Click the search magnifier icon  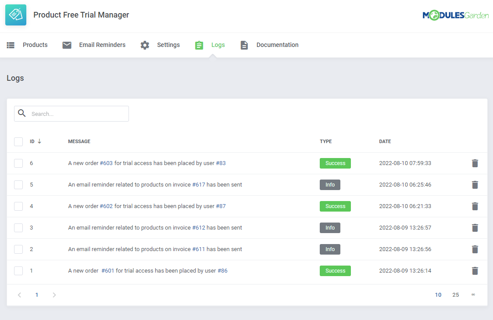pos(21,113)
